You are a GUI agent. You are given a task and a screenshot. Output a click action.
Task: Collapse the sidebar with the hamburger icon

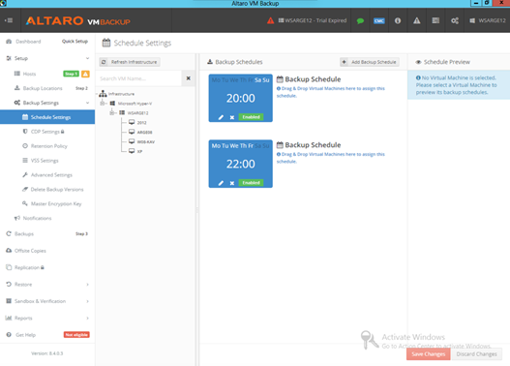click(x=9, y=20)
